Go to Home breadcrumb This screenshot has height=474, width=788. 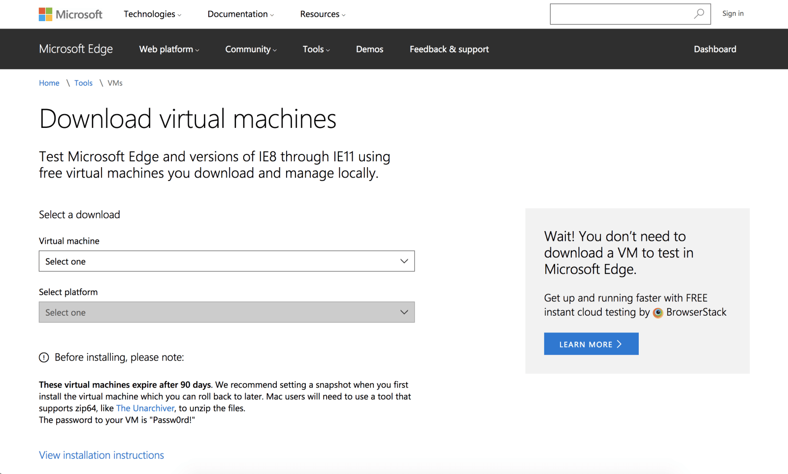(49, 83)
